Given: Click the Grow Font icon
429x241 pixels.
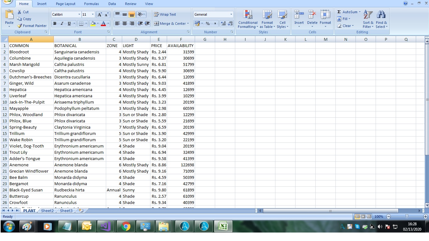Looking at the screenshot, I should pyautogui.click(x=100, y=14).
